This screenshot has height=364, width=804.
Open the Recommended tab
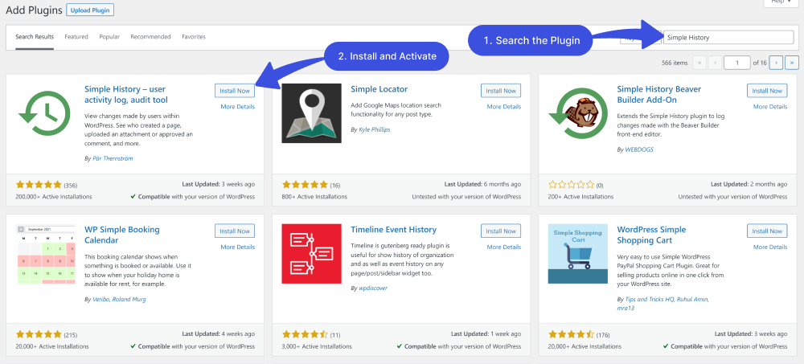(151, 37)
